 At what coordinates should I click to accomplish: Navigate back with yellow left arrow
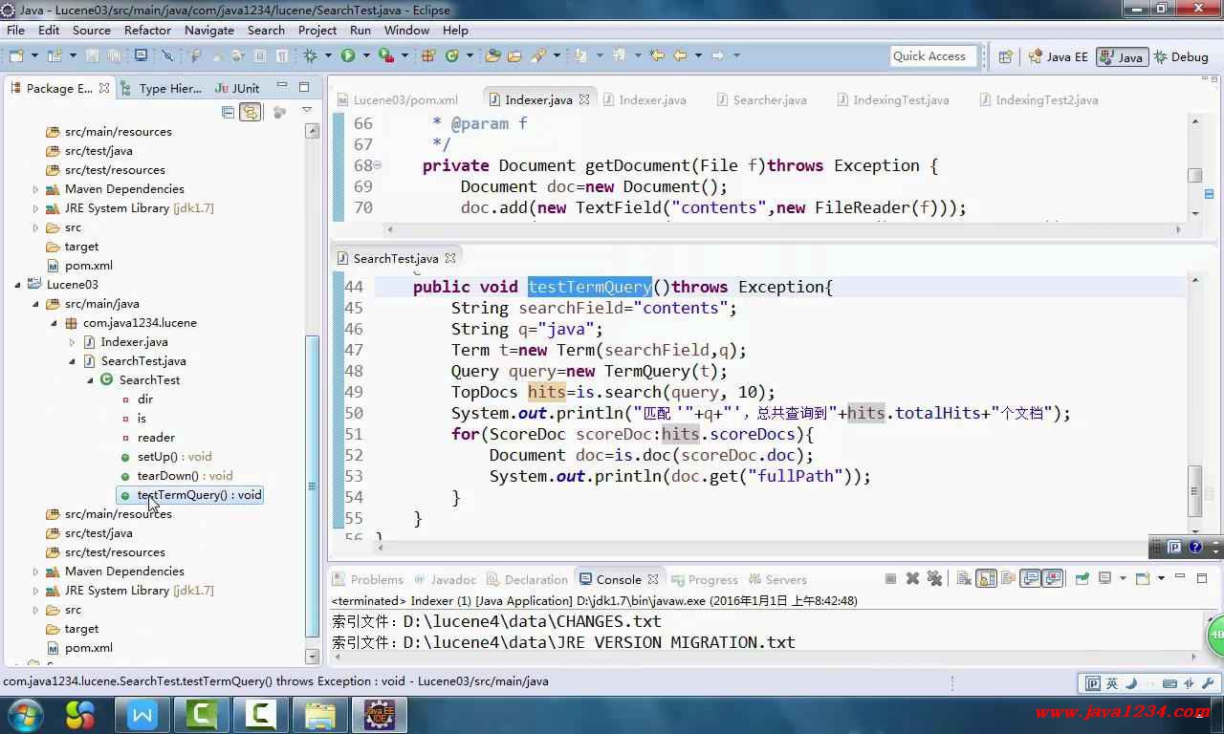(x=681, y=55)
